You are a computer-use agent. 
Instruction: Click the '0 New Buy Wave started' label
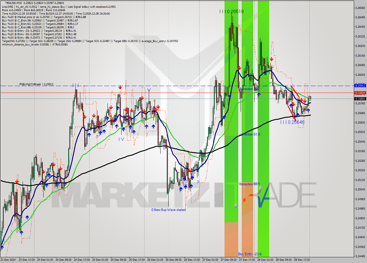(169, 210)
